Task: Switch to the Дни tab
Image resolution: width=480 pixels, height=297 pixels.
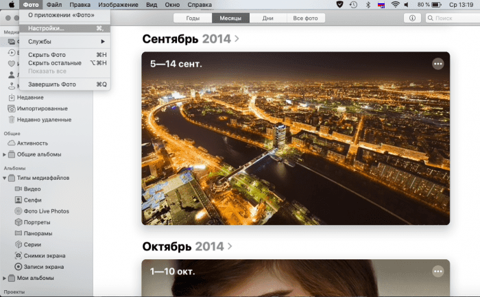Action: 268,18
